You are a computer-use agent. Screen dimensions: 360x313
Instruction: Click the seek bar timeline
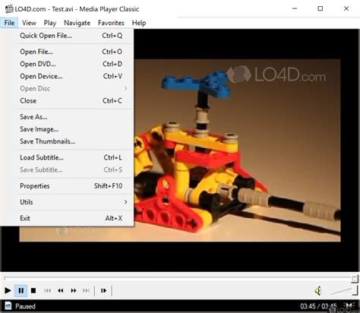click(181, 279)
